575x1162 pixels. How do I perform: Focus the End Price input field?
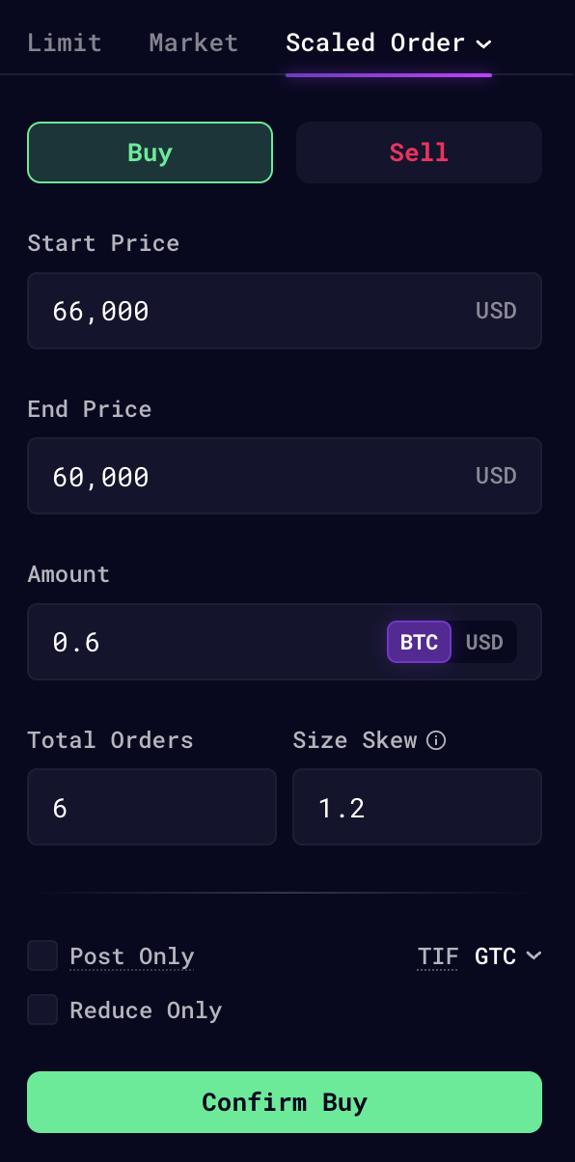285,476
